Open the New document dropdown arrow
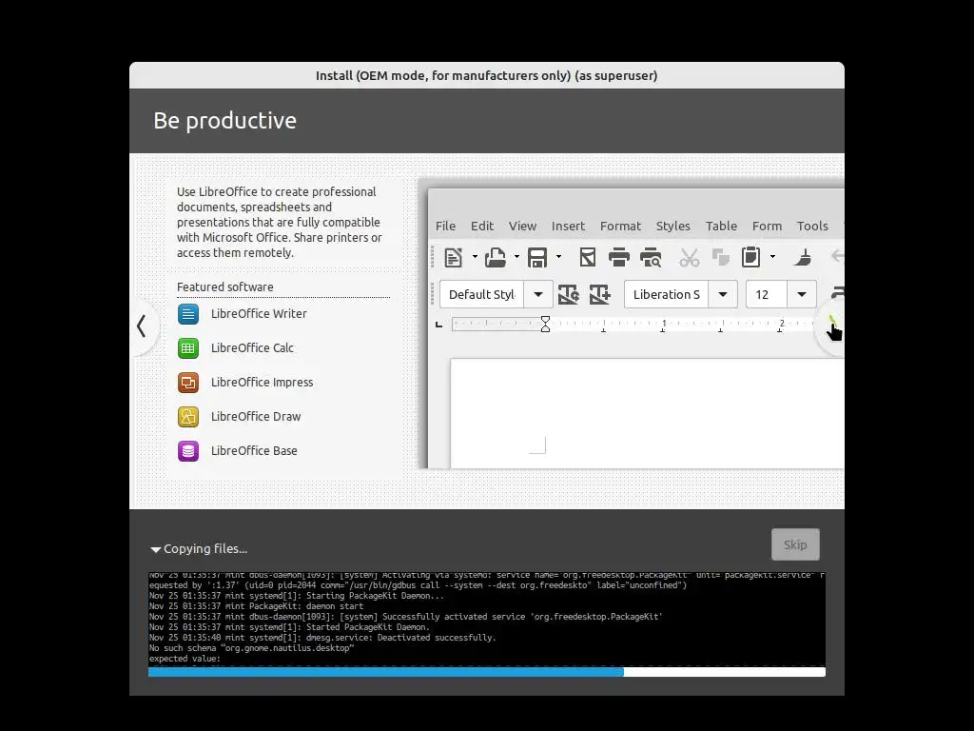 click(476, 257)
